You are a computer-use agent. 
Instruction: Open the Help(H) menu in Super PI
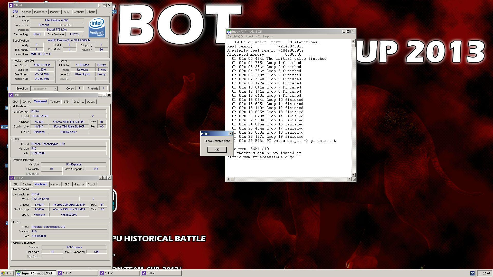268,36
